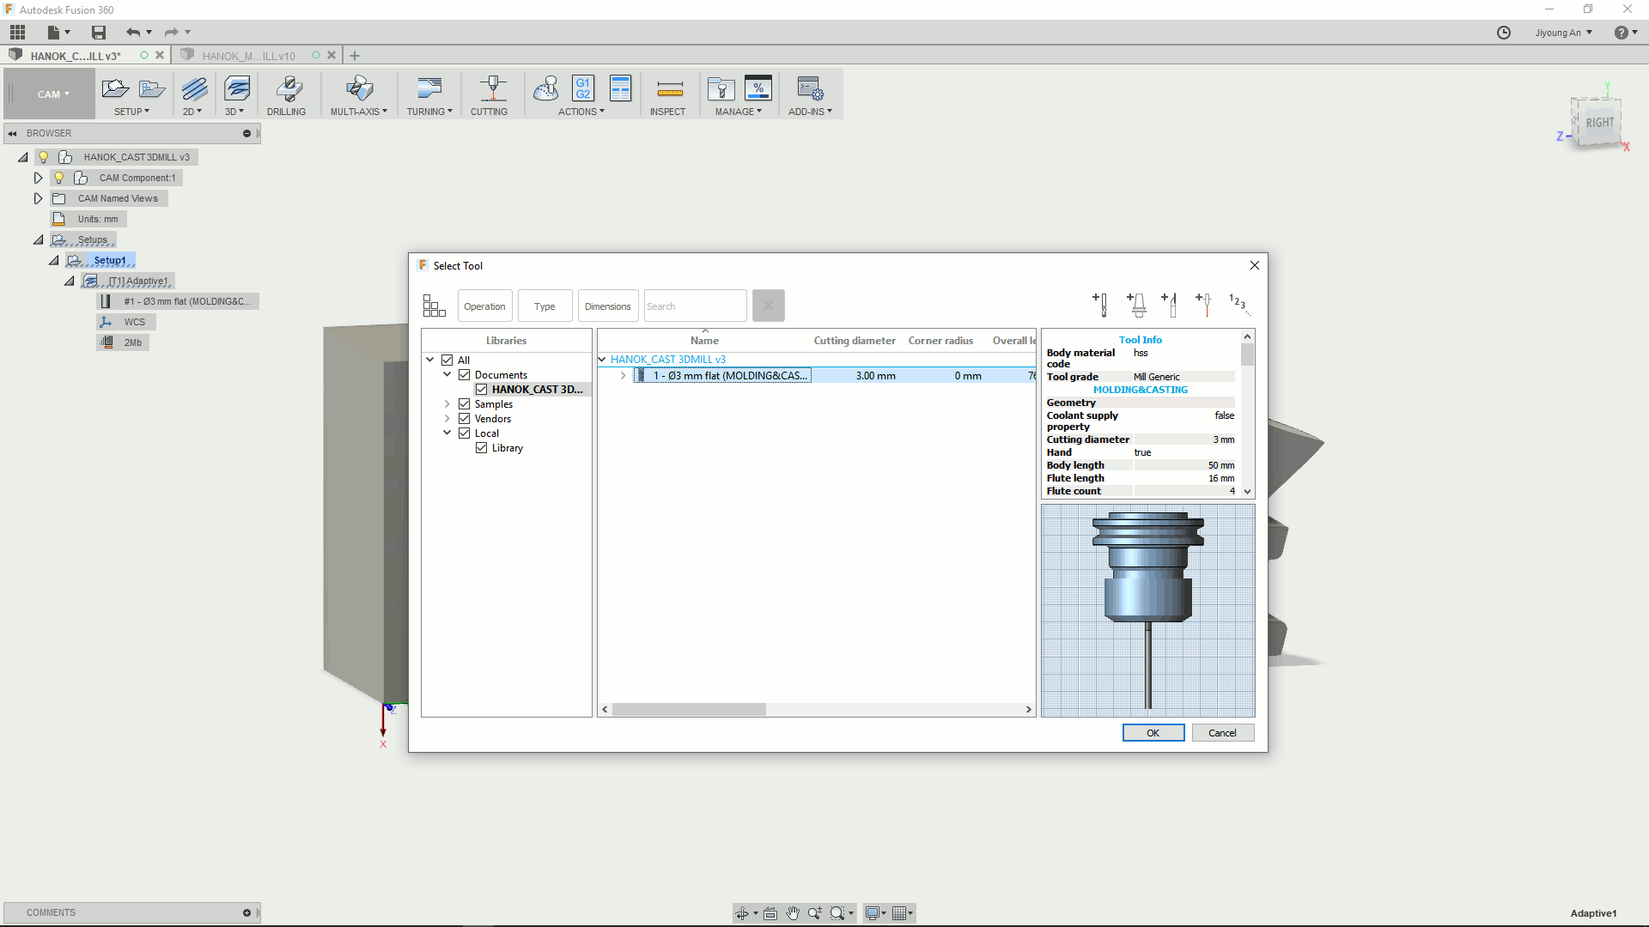The width and height of the screenshot is (1649, 927).
Task: Open the Help question mark menu
Action: (x=1621, y=33)
